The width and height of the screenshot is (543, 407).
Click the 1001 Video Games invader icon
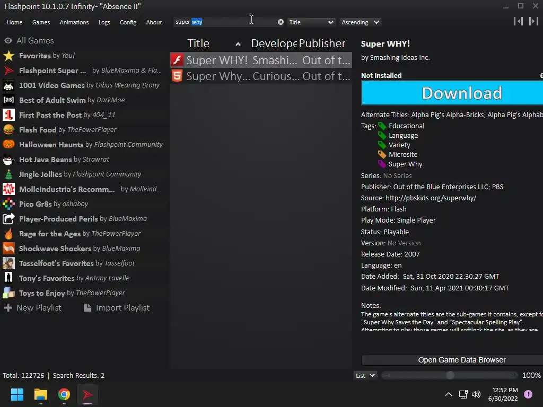(8, 85)
